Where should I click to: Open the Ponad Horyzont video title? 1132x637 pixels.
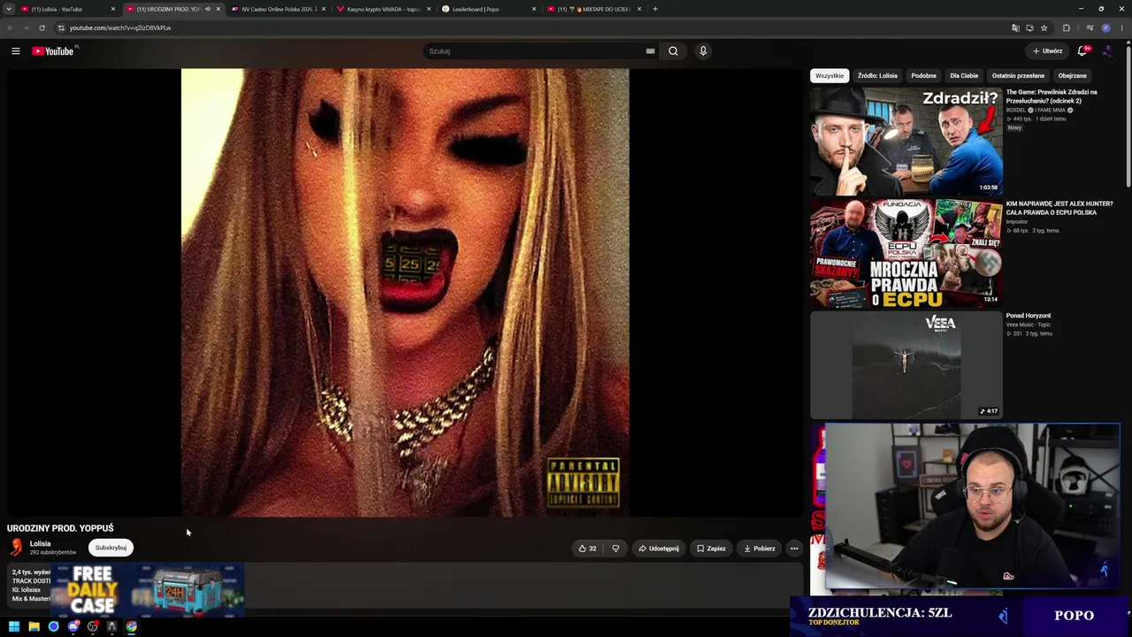click(x=1029, y=316)
